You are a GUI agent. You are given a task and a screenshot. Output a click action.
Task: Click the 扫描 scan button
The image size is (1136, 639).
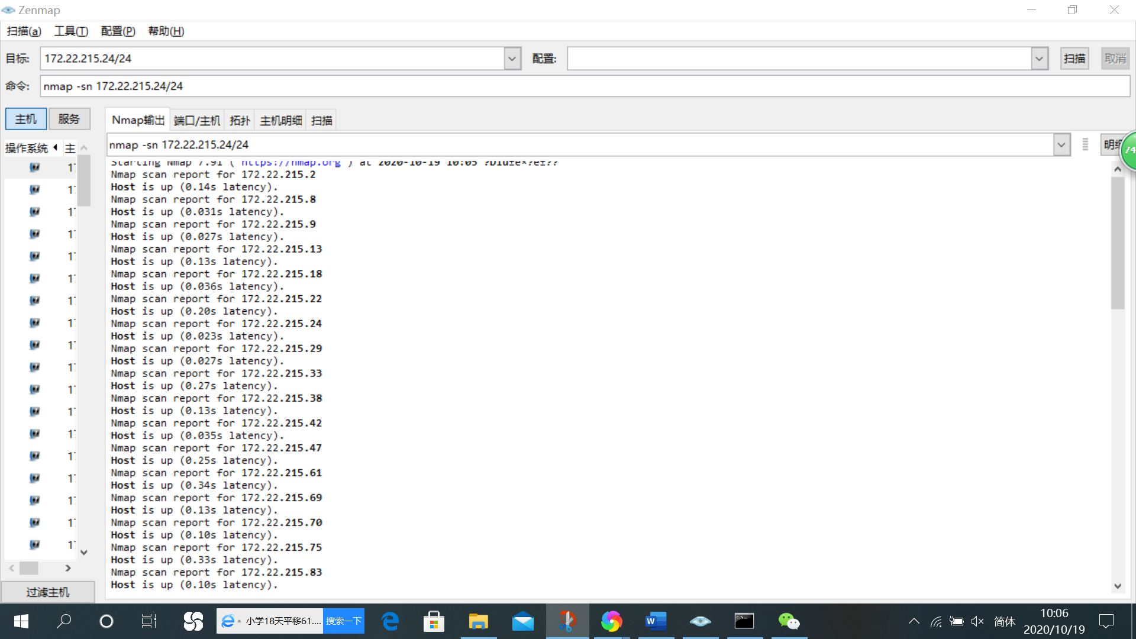1074,59
